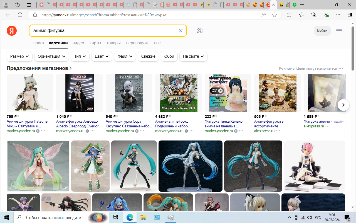This screenshot has height=223, width=356.
Task: Switch to the переводчик tab
Action: tap(137, 43)
